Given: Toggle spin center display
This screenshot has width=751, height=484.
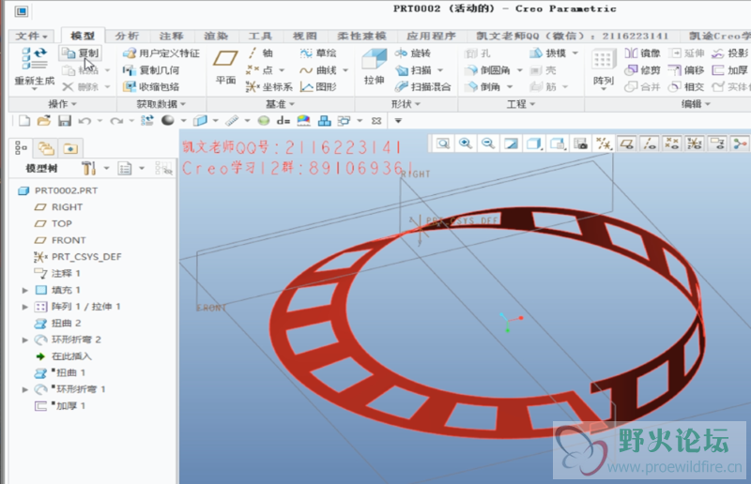Looking at the screenshot, I should (x=740, y=144).
